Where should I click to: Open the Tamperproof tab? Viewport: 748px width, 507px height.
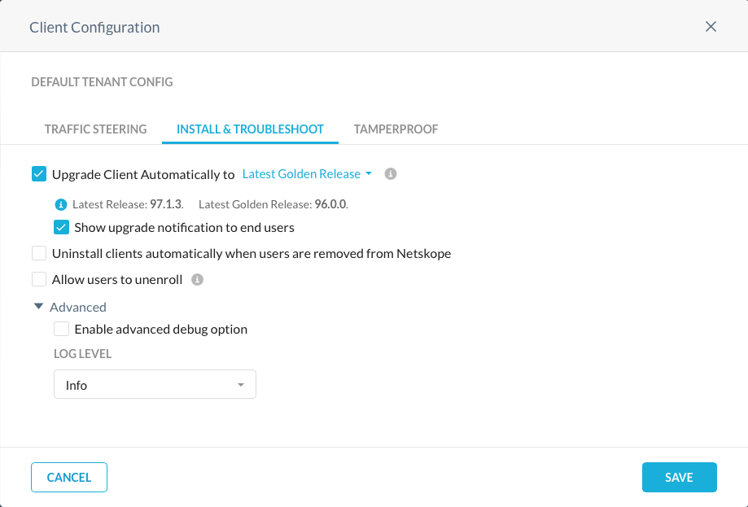396,129
